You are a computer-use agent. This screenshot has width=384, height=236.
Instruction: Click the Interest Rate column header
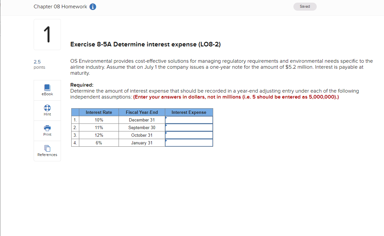[99, 112]
